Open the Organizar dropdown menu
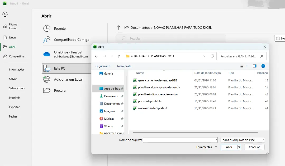Screen dimensions: 285x166 [103, 66]
